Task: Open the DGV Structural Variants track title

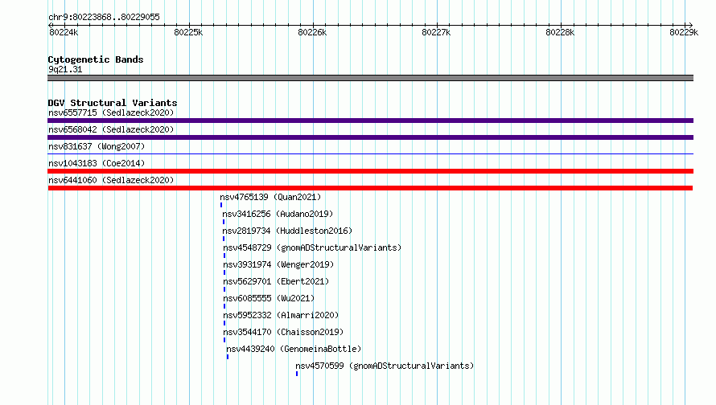Action: coord(113,103)
